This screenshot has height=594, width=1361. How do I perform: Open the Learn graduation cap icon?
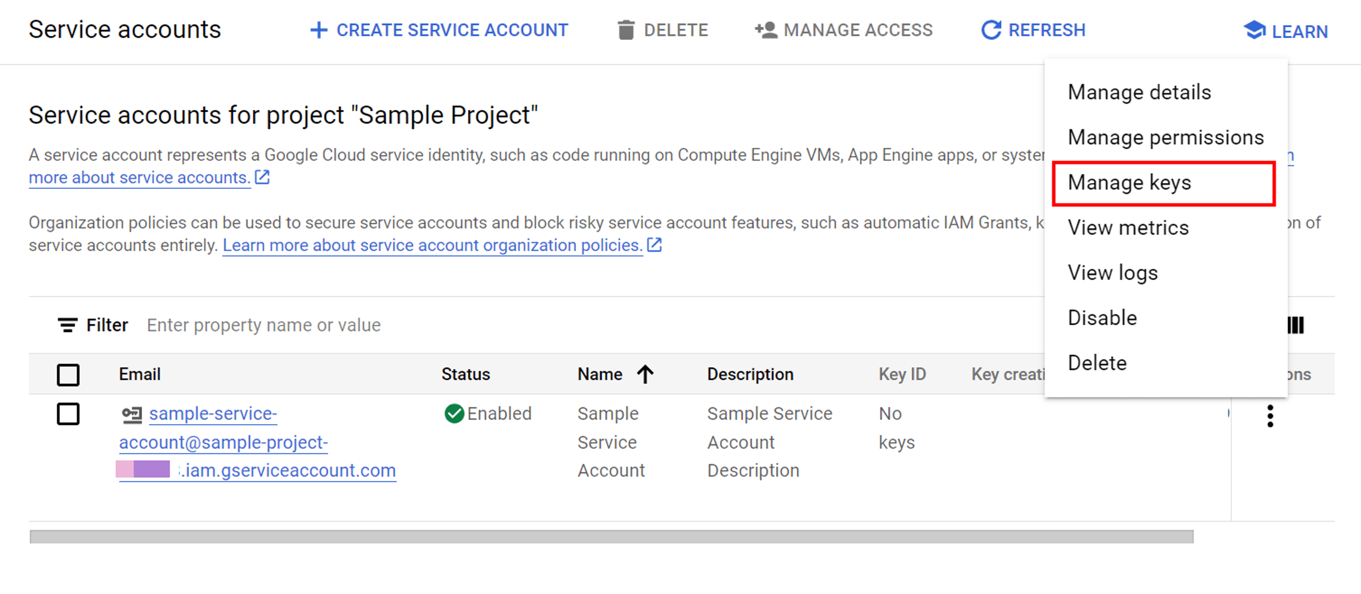coord(1254,30)
